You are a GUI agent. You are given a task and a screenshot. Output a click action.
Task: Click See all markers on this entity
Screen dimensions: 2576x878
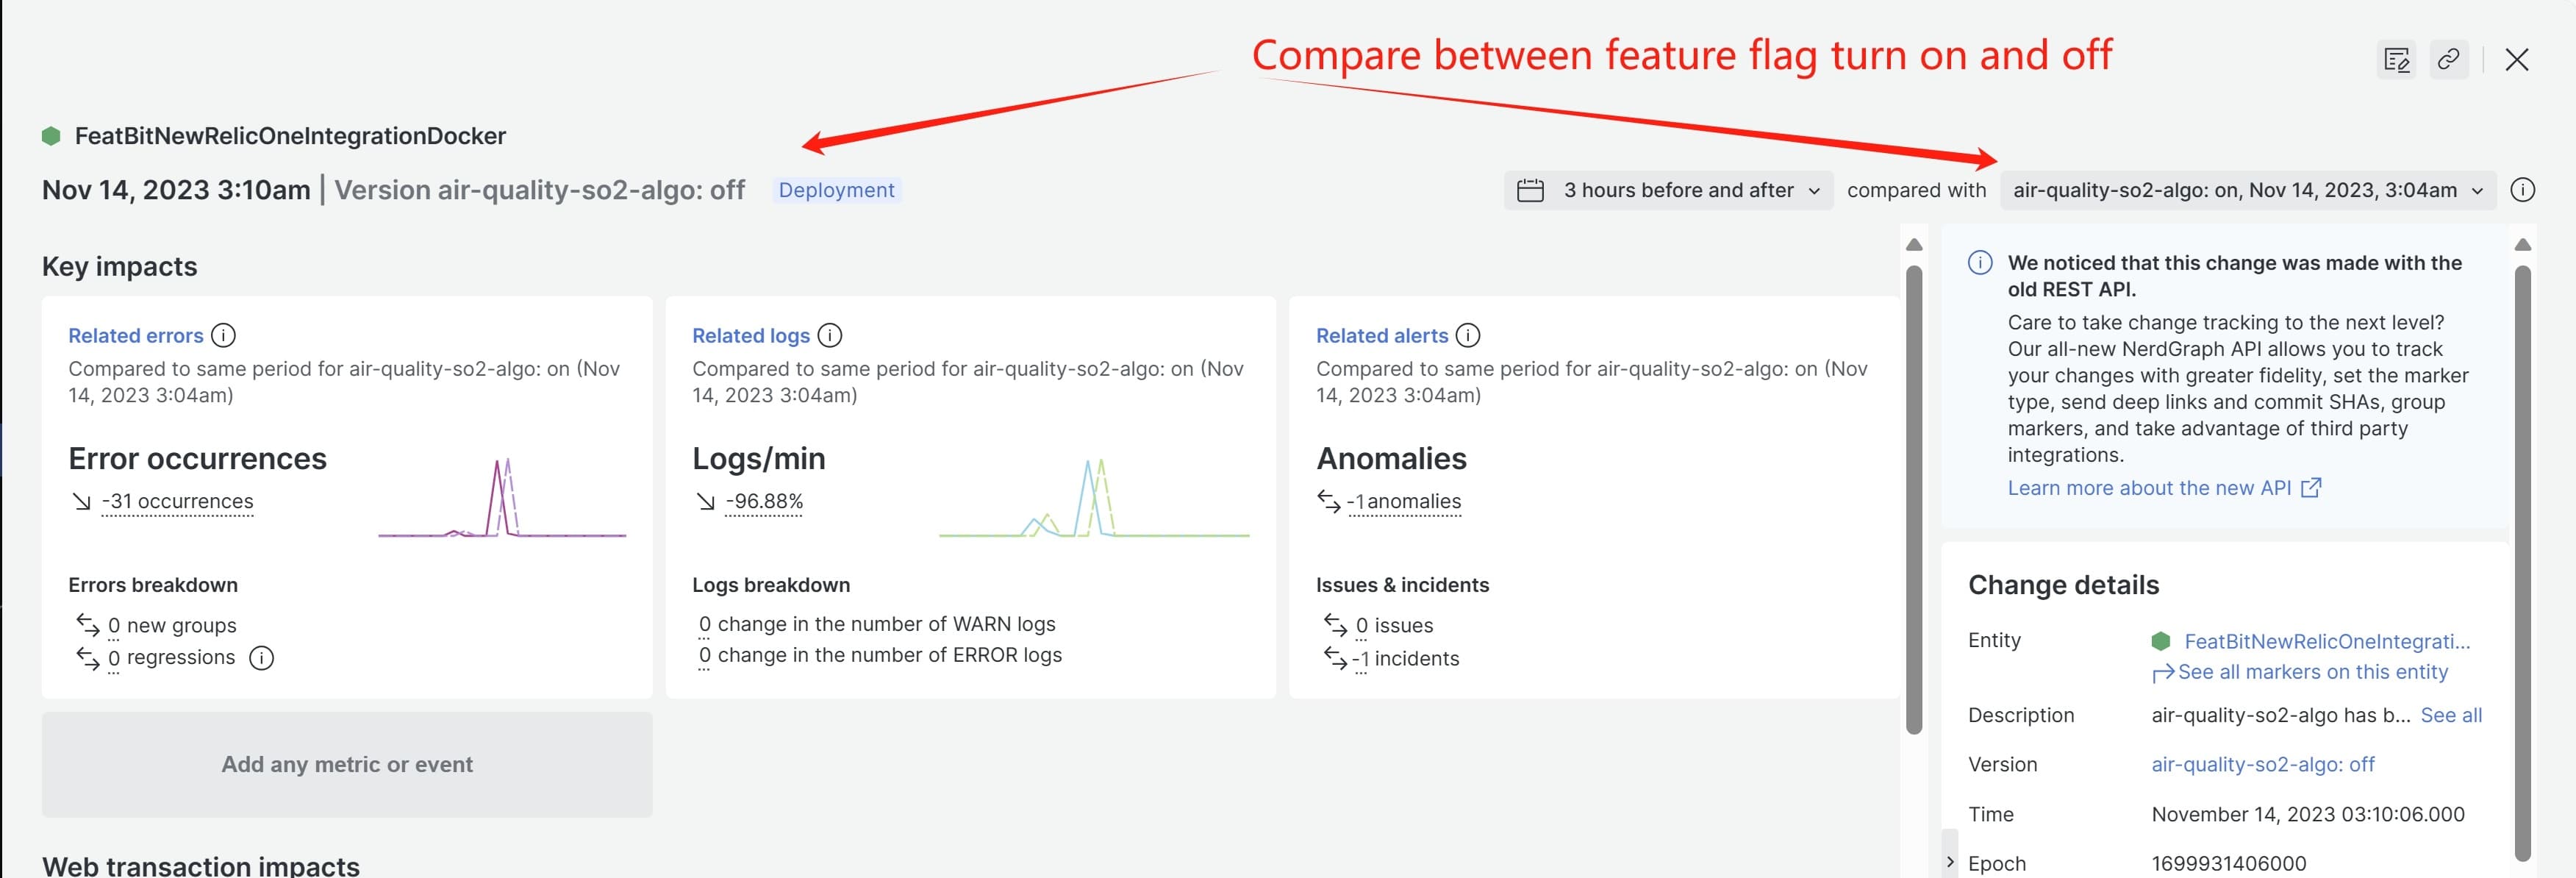[2311, 672]
